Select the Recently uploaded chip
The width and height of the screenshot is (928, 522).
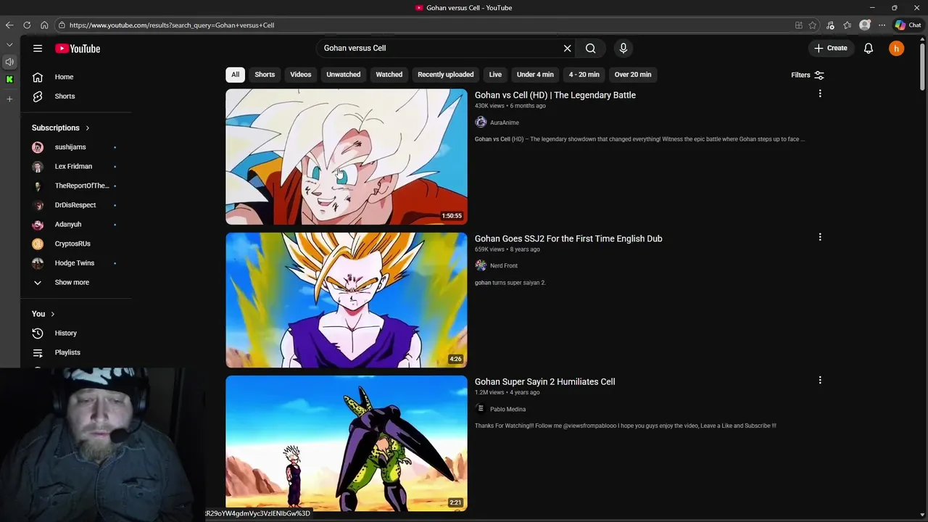tap(446, 75)
